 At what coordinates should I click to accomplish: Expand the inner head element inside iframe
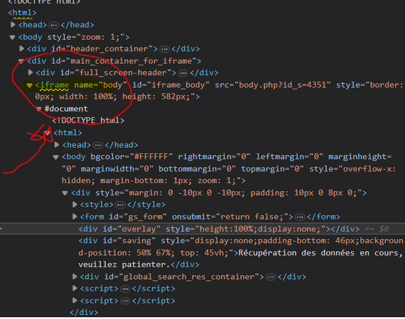pos(57,145)
